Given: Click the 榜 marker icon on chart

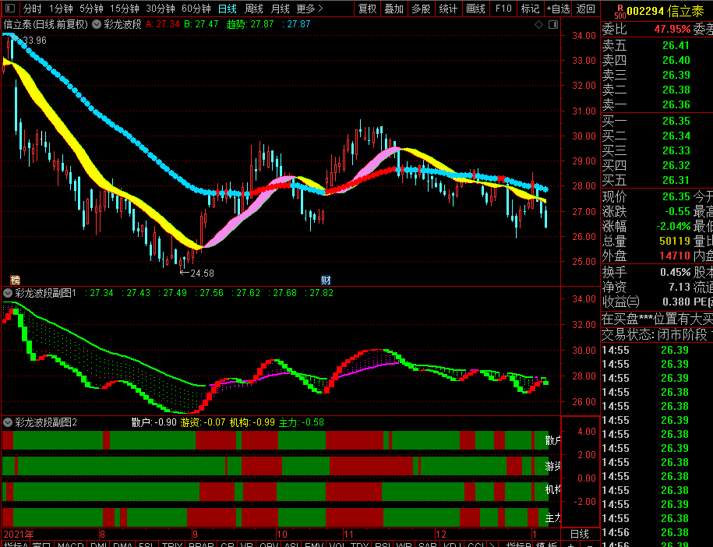Looking at the screenshot, I should (14, 279).
